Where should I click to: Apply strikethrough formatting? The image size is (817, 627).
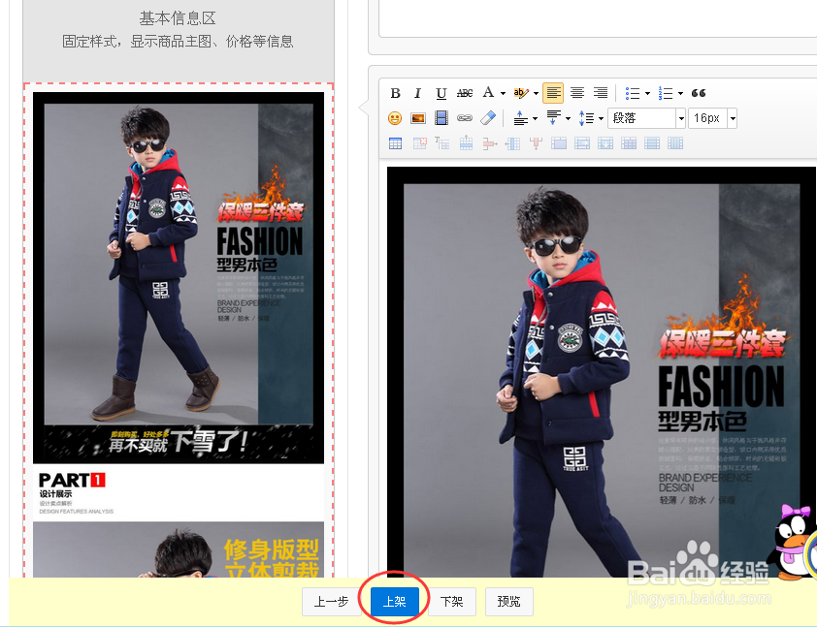pyautogui.click(x=464, y=93)
